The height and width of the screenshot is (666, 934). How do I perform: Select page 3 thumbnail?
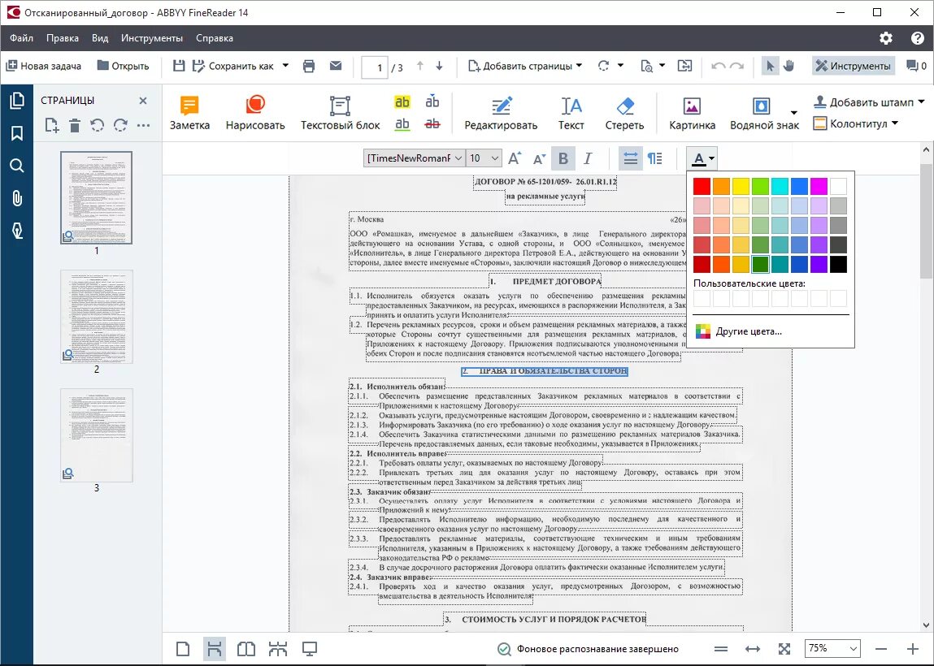[x=97, y=435]
